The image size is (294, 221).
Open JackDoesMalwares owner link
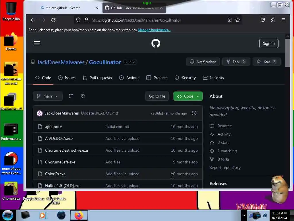tap(61, 62)
